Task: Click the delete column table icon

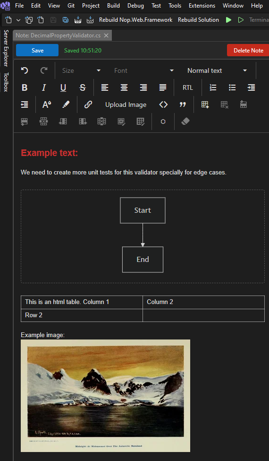Action: (x=101, y=122)
